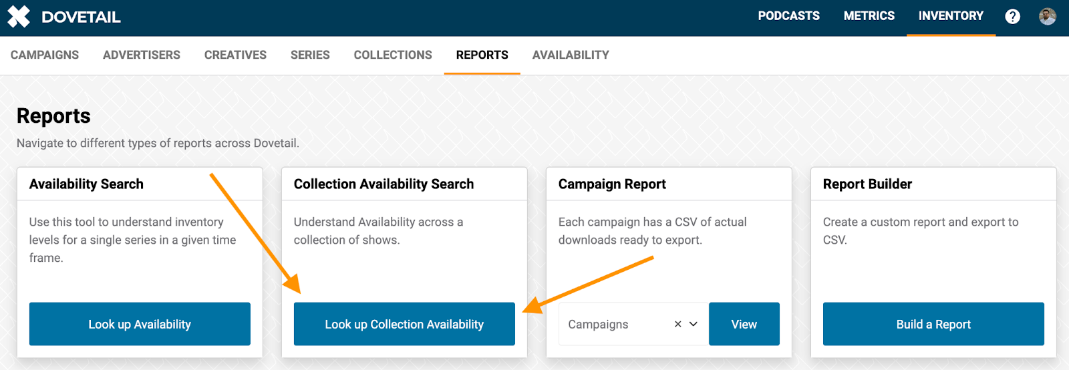1069x370 pixels.
Task: Open Podcasts in the top navigation
Action: coord(788,16)
